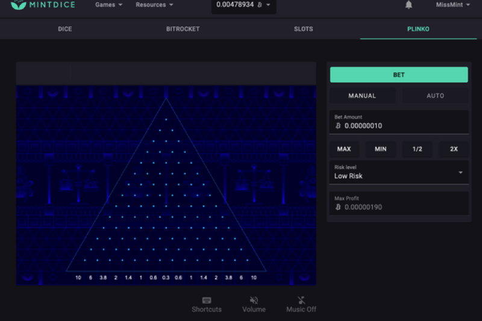Set bet amount to MAX

point(344,149)
